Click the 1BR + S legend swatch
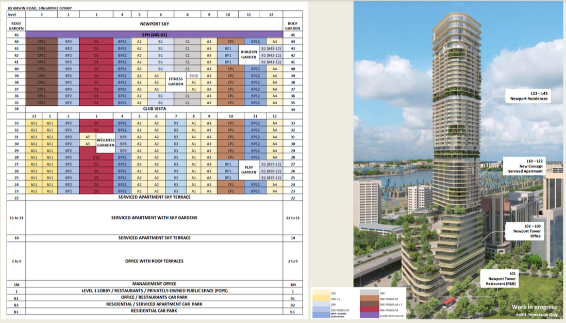This screenshot has width=566, height=323. (x=321, y=299)
